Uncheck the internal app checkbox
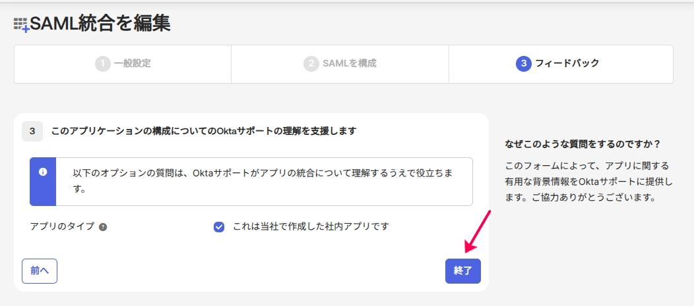Screen dimensions: 694x306 pos(219,227)
